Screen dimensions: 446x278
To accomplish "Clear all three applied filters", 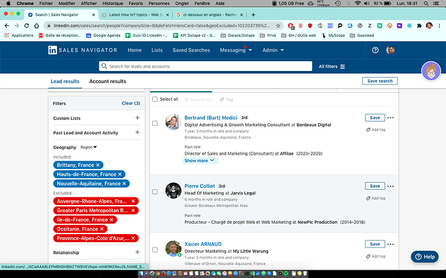I will click(131, 103).
